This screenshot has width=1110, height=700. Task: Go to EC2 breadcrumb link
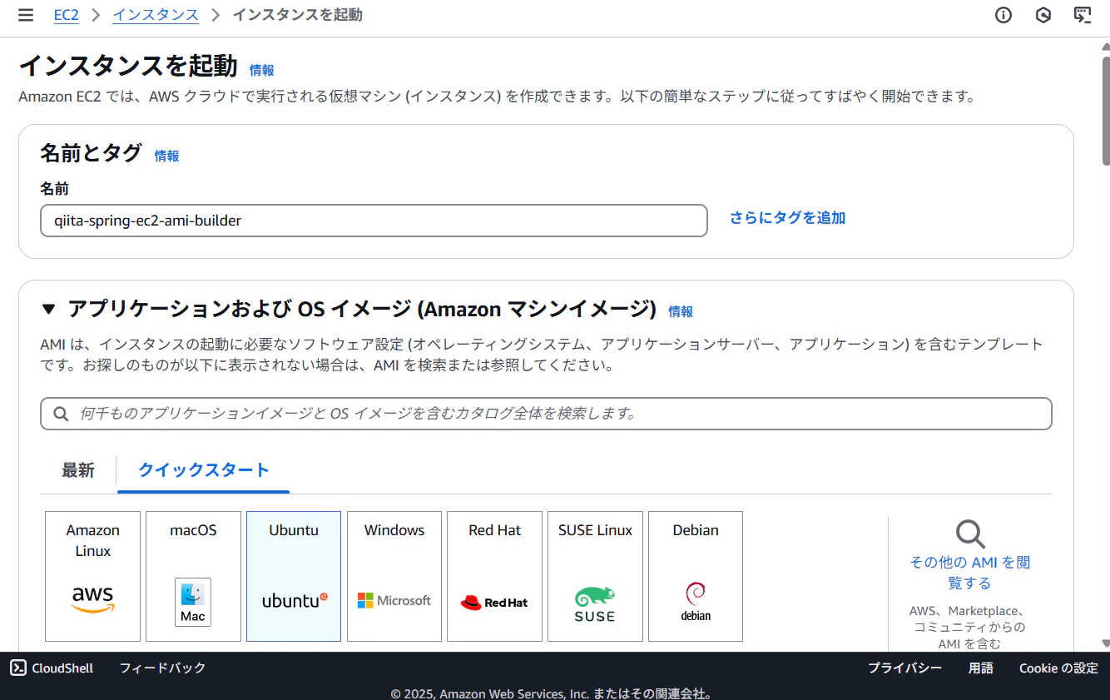click(67, 15)
